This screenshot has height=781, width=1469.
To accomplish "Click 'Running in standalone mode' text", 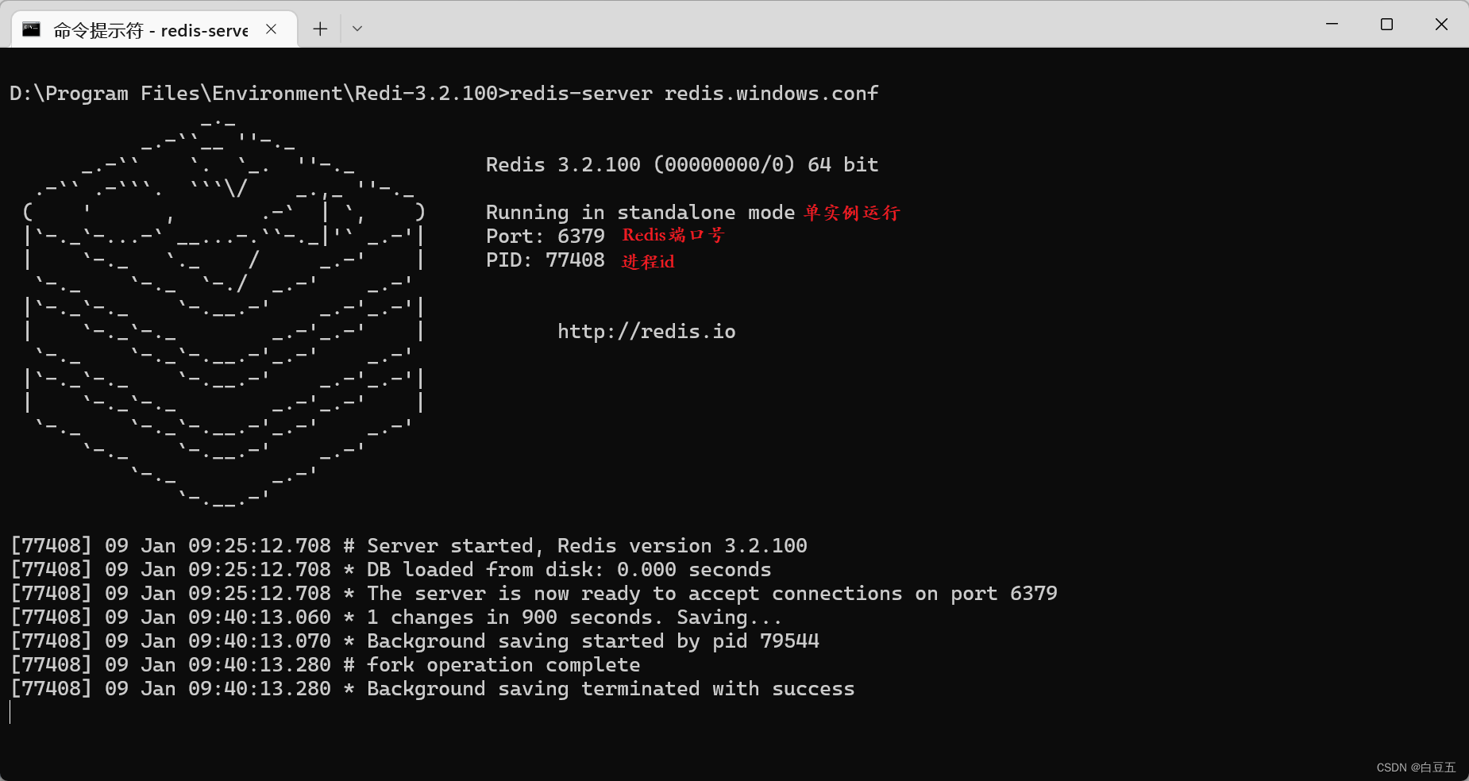I will coord(640,213).
